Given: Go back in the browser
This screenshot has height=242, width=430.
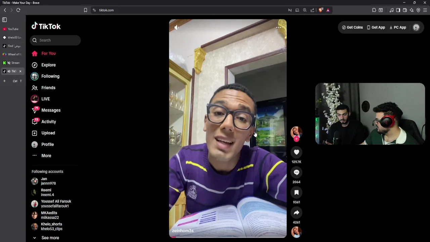Looking at the screenshot, I should (5, 10).
